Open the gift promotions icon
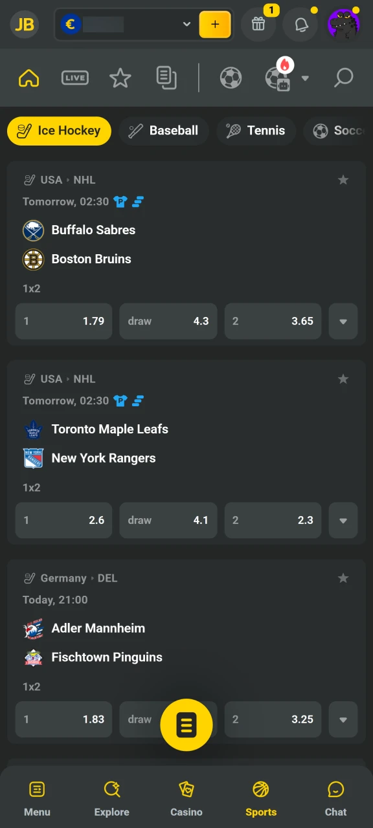Image resolution: width=373 pixels, height=828 pixels. tap(258, 24)
